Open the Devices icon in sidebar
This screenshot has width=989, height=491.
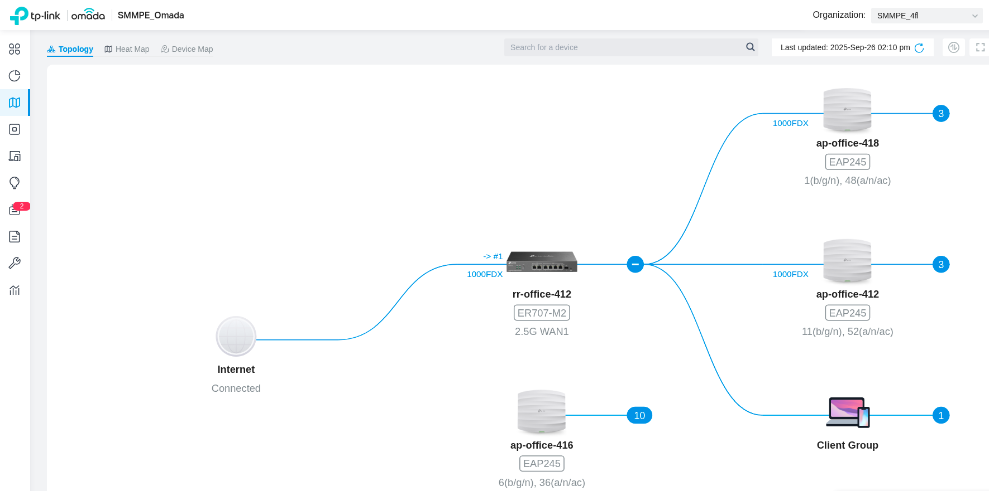click(15, 129)
